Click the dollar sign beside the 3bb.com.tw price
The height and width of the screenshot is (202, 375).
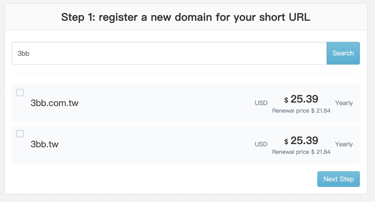click(286, 100)
